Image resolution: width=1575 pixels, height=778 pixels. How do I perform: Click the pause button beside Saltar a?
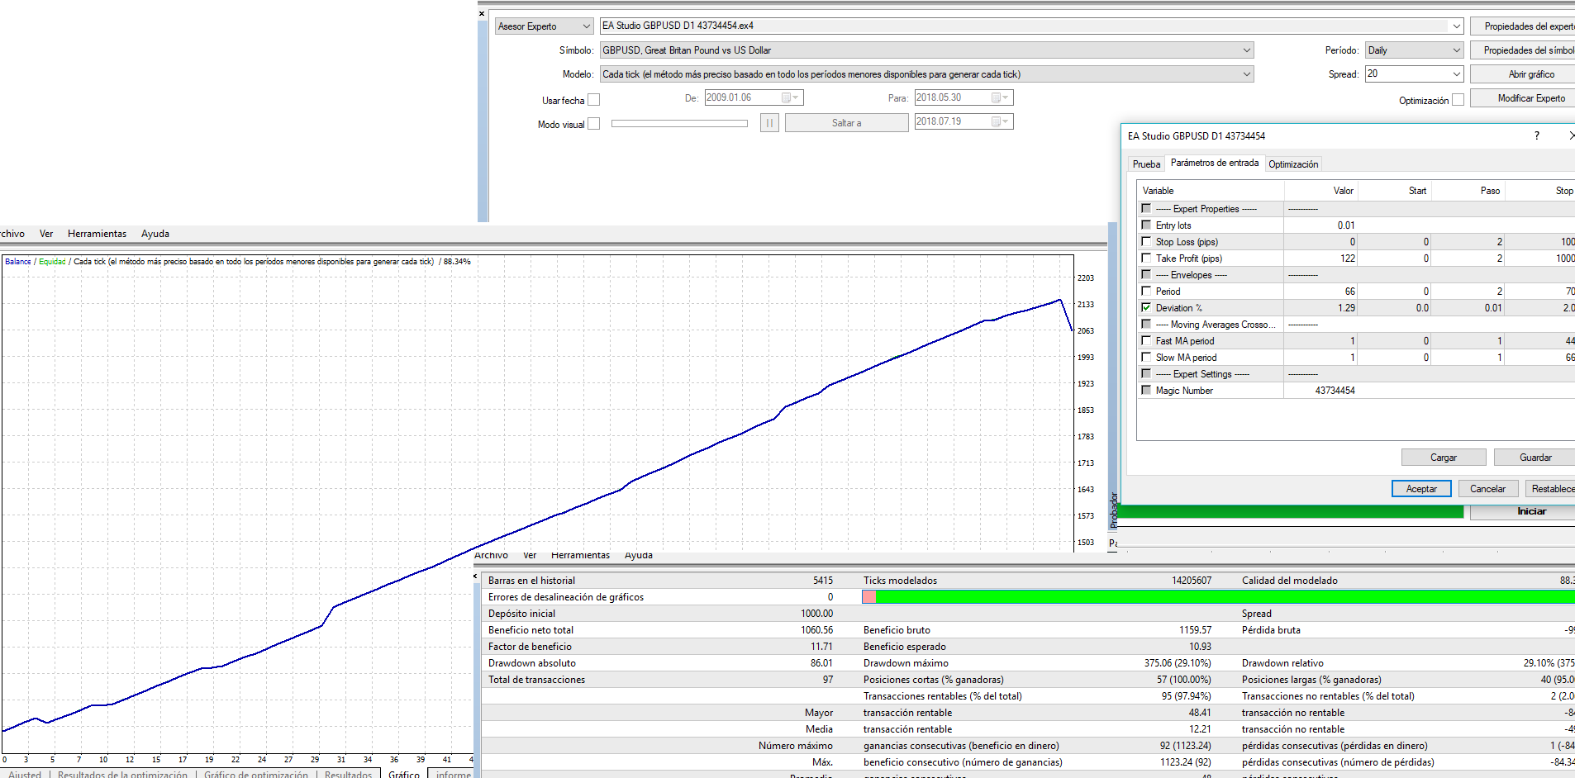pyautogui.click(x=769, y=123)
